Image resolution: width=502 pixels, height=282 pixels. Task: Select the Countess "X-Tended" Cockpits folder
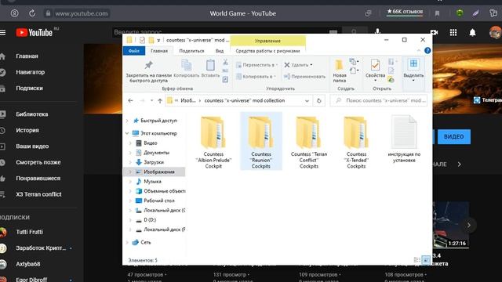tap(356, 142)
